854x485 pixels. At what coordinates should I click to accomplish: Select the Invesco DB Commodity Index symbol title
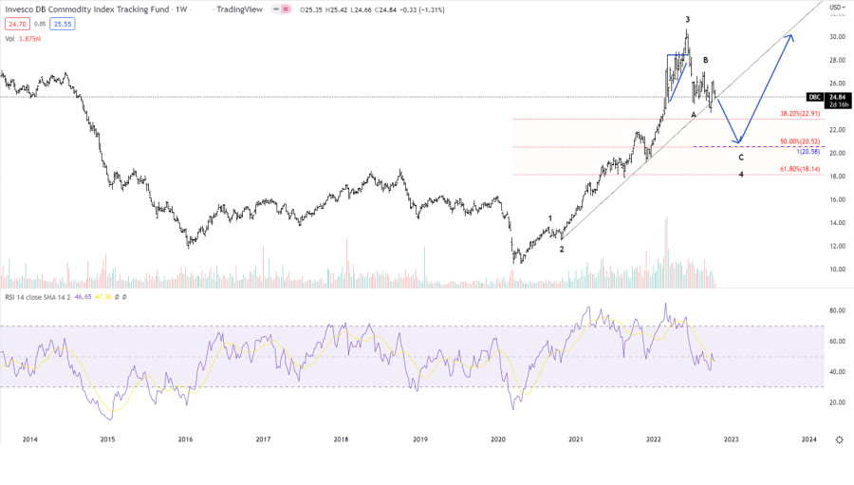87,9
